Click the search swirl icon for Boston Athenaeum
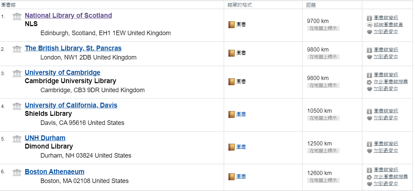Screen dimensions: 415x191 pyautogui.click(x=370, y=177)
